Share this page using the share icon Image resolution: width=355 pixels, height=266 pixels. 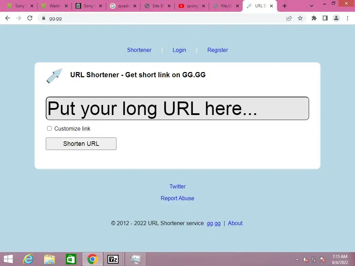(289, 18)
